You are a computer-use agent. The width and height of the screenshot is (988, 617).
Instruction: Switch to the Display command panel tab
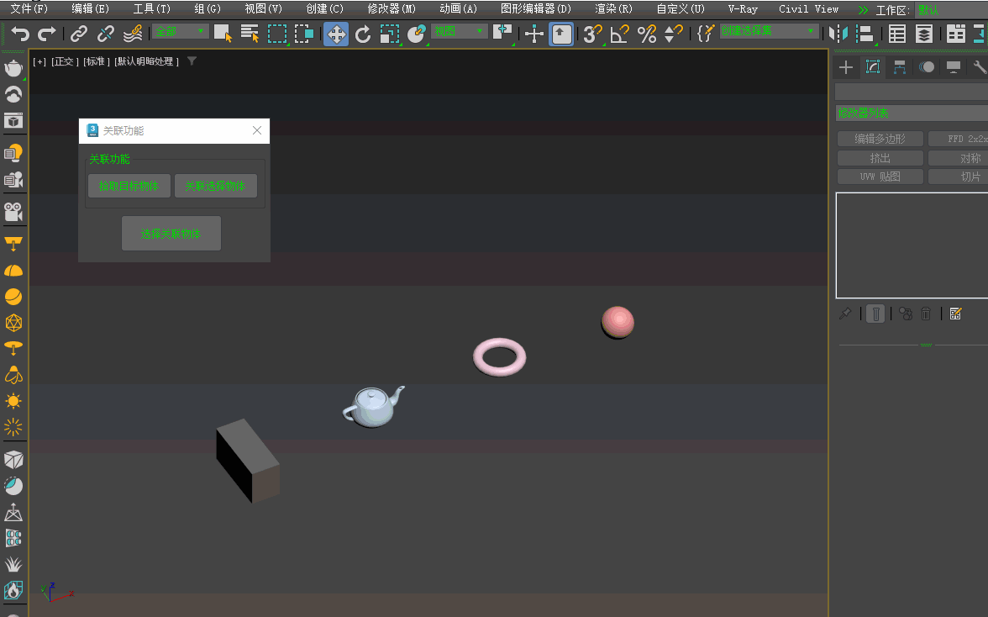(x=954, y=67)
